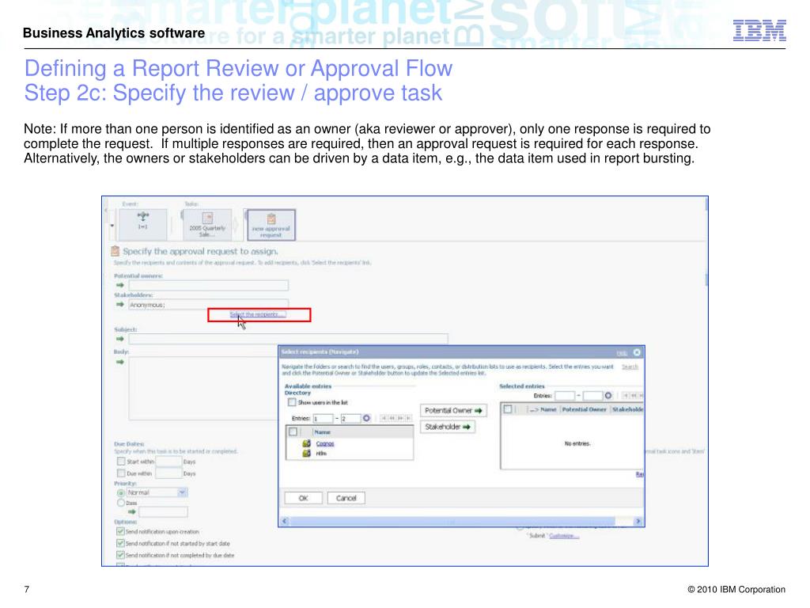Click OK in Select recipients dialog
The image size is (810, 608).
tap(303, 498)
